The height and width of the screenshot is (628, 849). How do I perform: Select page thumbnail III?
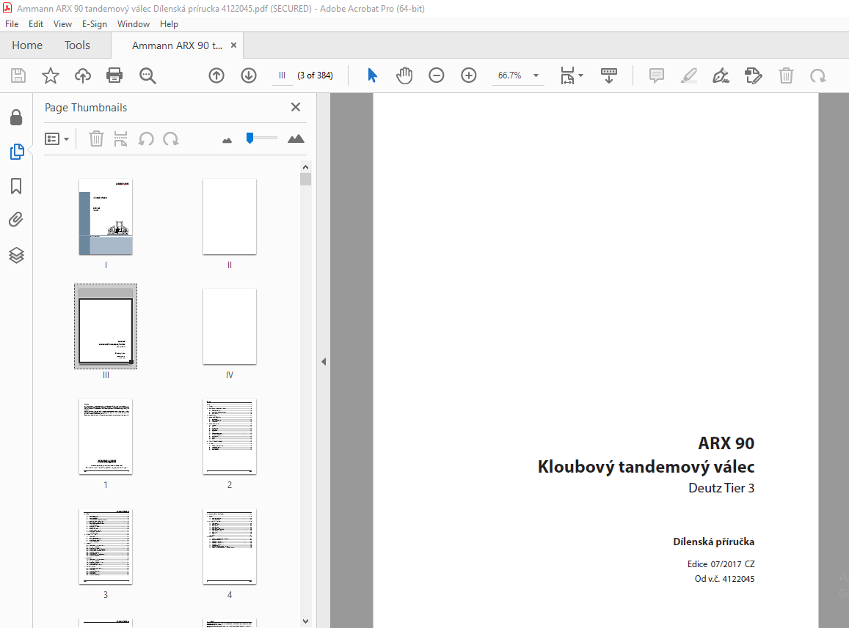pyautogui.click(x=106, y=326)
